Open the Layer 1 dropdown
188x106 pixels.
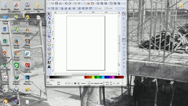[89, 83]
